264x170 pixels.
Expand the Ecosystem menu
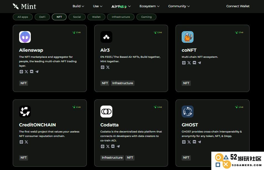(149, 6)
